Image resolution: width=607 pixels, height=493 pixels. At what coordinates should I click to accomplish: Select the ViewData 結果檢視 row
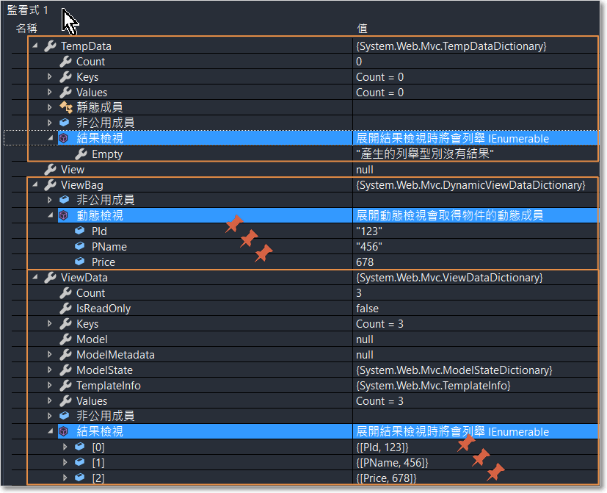click(x=327, y=431)
